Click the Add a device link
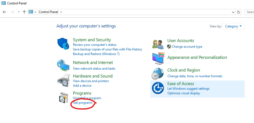The width and height of the screenshot is (254, 123). (x=82, y=86)
